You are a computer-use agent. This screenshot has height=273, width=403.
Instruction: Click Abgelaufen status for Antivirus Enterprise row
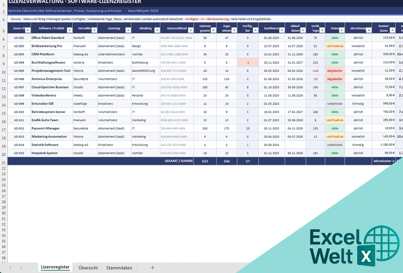335,79
